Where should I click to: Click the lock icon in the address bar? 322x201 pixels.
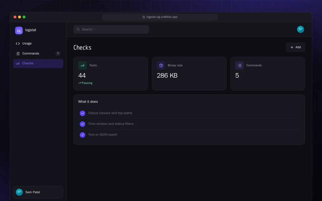click(144, 17)
